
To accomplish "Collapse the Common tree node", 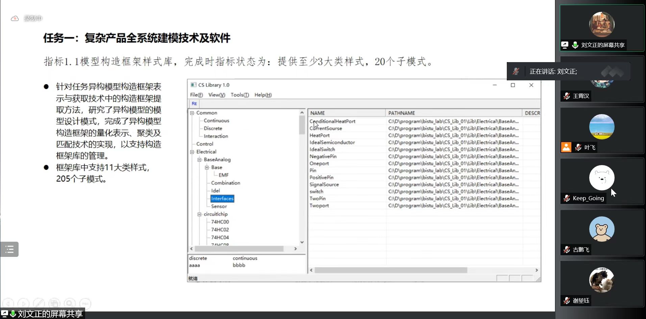I will (192, 113).
